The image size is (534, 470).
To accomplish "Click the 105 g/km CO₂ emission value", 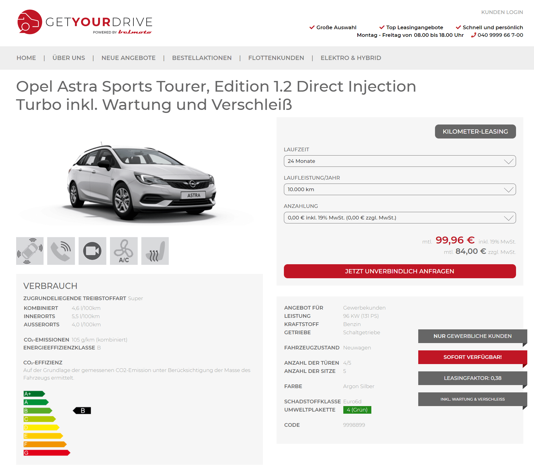I will point(99,340).
